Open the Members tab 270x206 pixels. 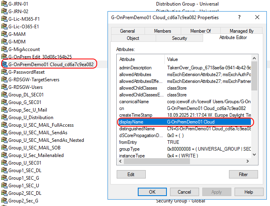[162, 31]
